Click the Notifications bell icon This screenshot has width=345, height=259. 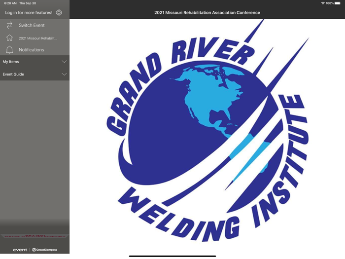[9, 50]
